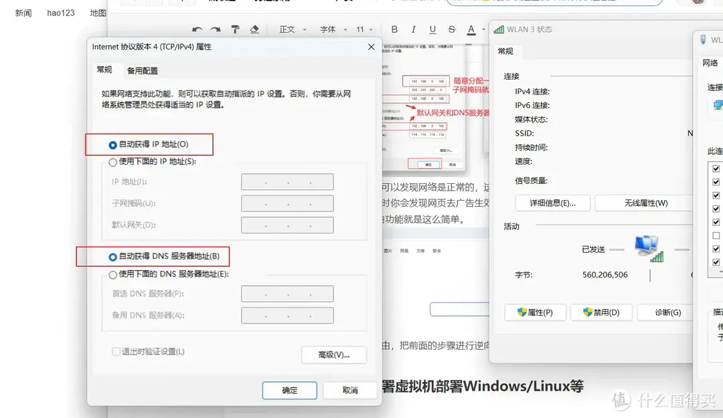Open the 新闻 bookmark link
Screen dimensions: 723x418
(x=23, y=13)
